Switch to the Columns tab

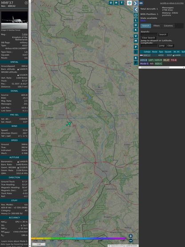pyautogui.click(x=168, y=26)
